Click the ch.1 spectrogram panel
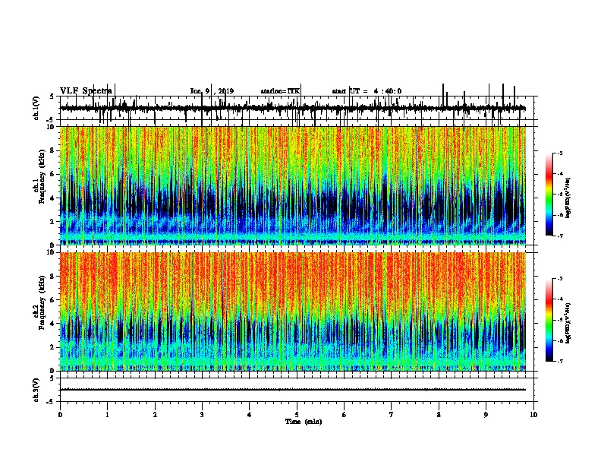The image size is (601, 465). point(293,185)
